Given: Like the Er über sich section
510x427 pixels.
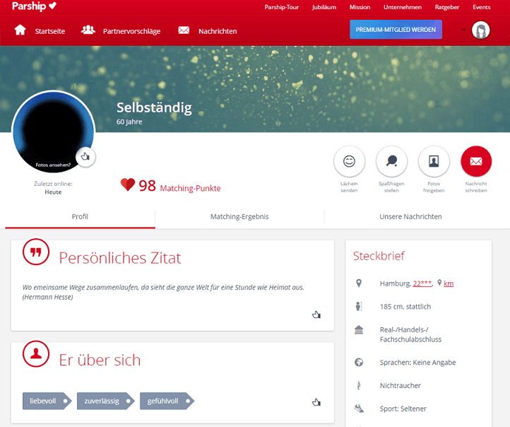Looking at the screenshot, I should pyautogui.click(x=316, y=402).
